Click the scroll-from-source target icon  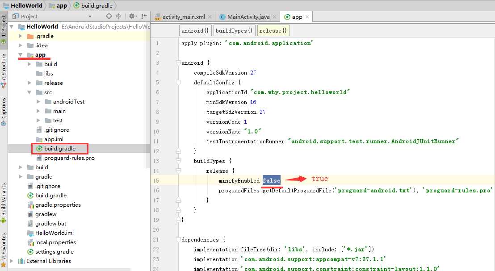point(109,16)
